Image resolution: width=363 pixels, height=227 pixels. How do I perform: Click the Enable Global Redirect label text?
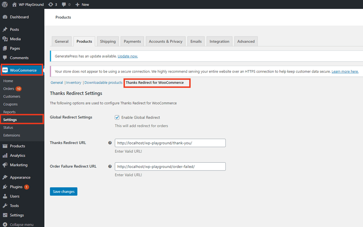click(141, 117)
